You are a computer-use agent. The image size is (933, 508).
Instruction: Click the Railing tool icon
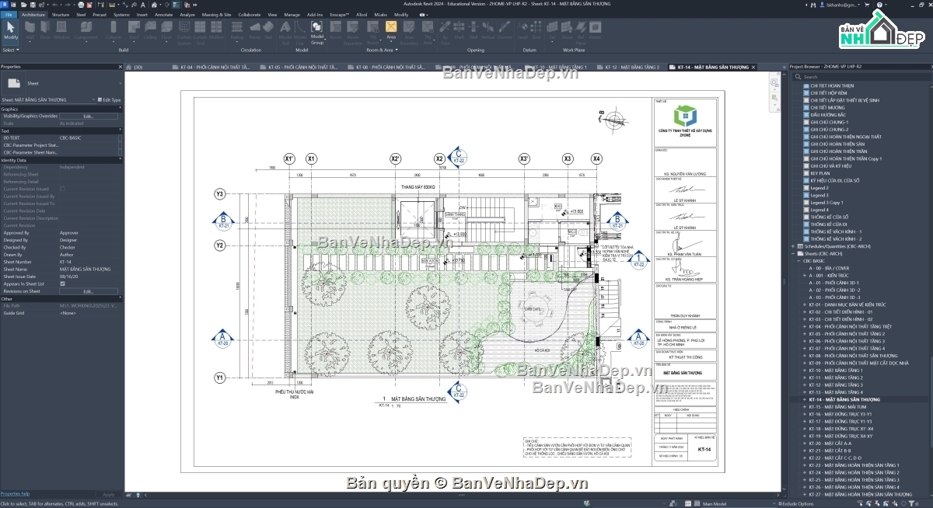(237, 31)
